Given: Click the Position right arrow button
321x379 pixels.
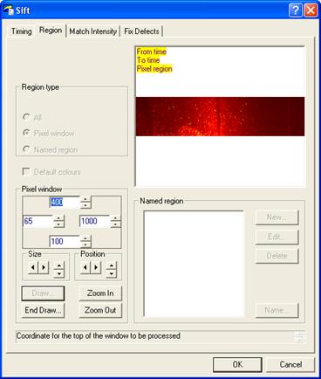Looking at the screenshot, I should [96, 267].
